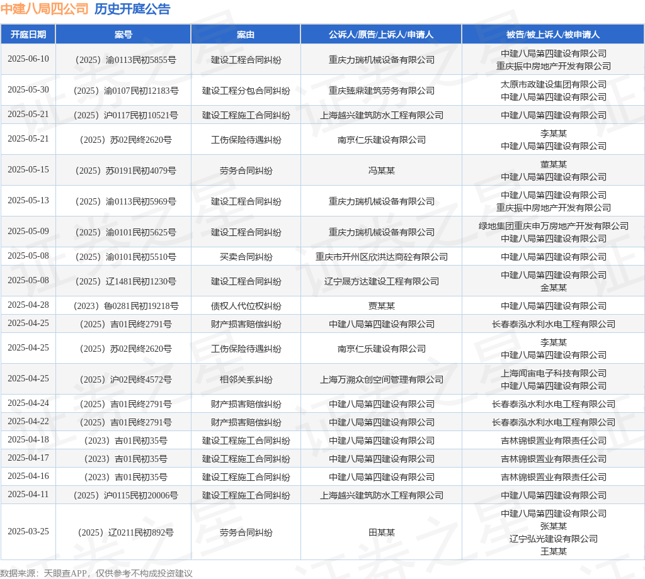Click 买卖合同纠纷 cause cell
The width and height of the screenshot is (645, 579).
click(x=246, y=257)
